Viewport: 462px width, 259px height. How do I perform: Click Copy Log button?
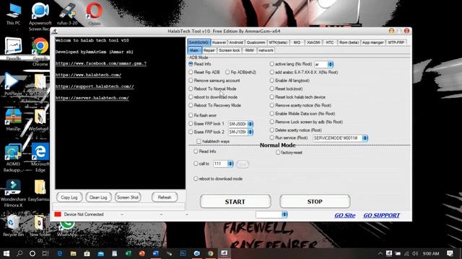coord(69,197)
